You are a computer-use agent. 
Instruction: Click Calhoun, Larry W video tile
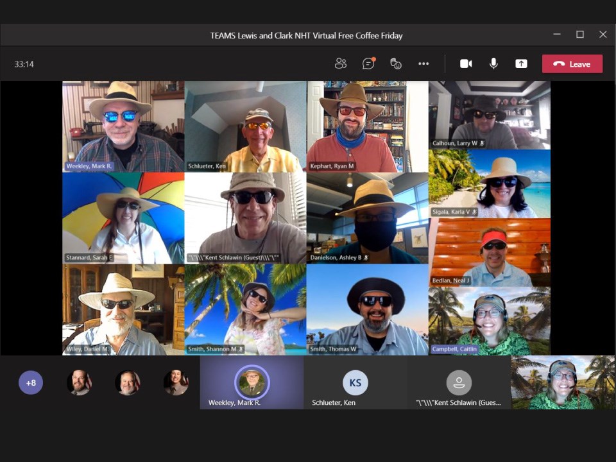490,114
